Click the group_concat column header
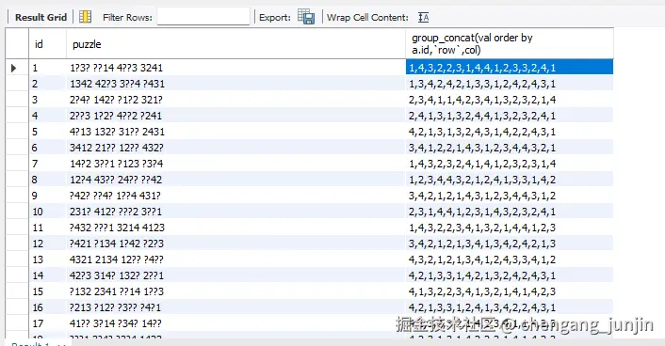Viewport: 665px width, 346px height. click(510, 43)
